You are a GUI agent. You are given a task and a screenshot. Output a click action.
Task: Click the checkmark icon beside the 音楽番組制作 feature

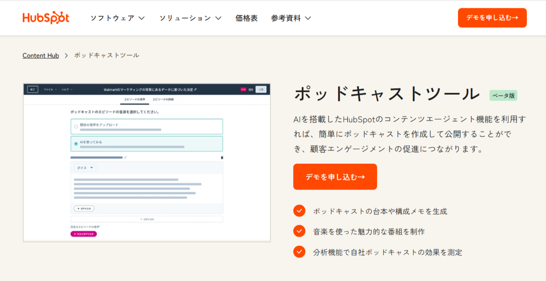coord(299,231)
